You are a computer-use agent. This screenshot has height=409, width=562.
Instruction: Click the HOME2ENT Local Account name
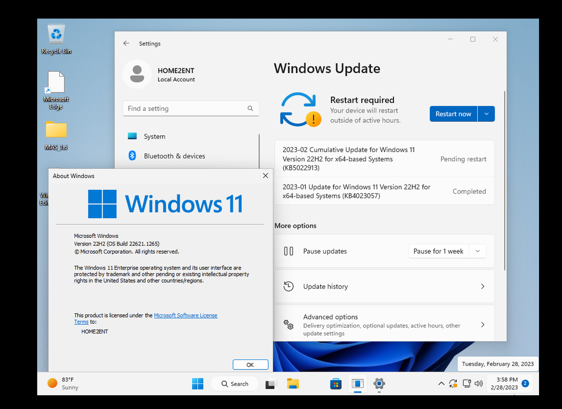coord(176,75)
